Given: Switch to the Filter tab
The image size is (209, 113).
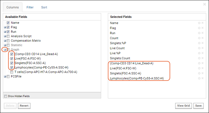Looking at the screenshot, I should click(30, 7).
